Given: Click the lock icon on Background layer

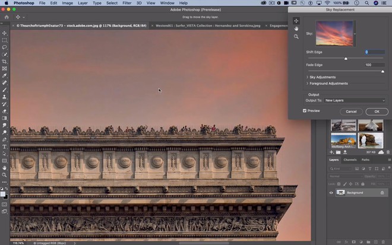Looking at the screenshot, I should [x=382, y=193].
